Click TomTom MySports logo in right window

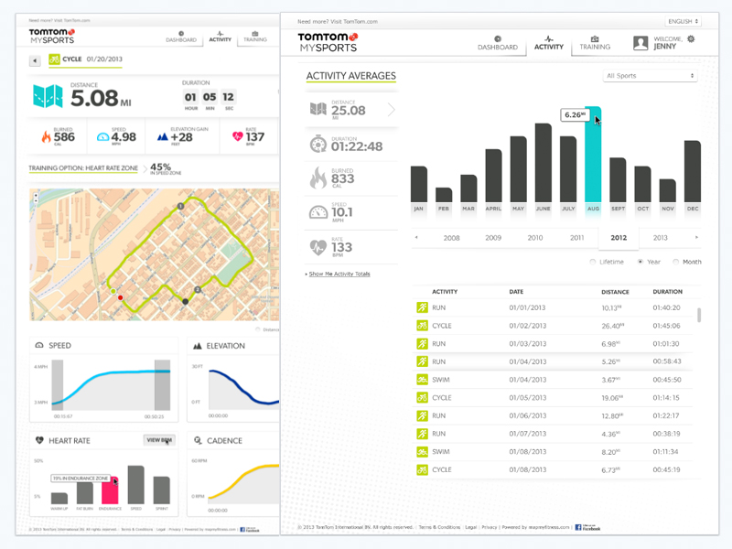328,42
